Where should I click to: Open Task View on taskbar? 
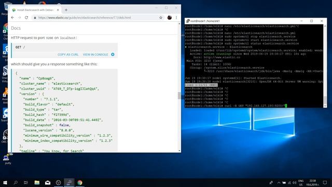point(26,182)
